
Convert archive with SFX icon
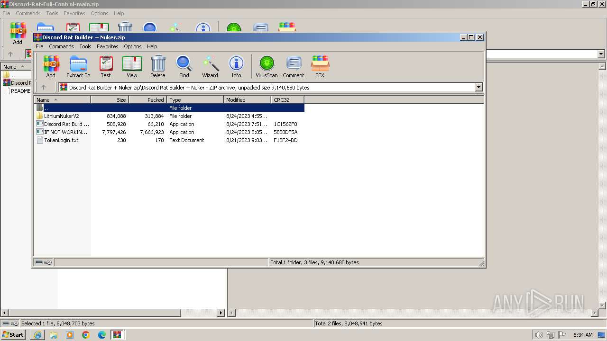point(320,66)
